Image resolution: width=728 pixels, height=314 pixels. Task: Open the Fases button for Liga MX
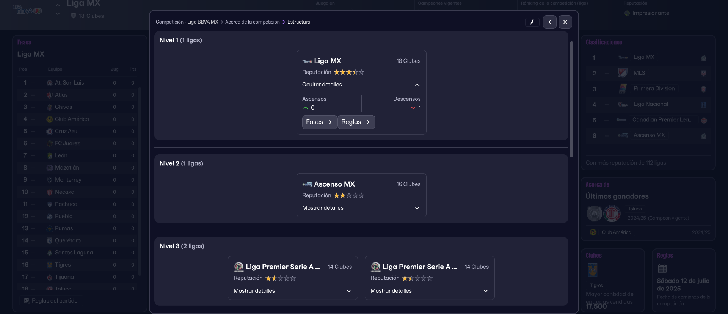click(x=319, y=122)
